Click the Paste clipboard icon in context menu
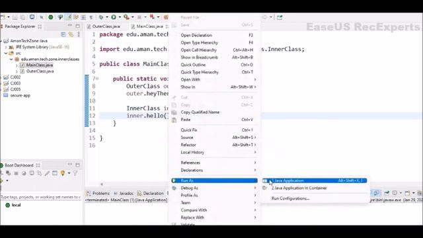 pyautogui.click(x=174, y=120)
